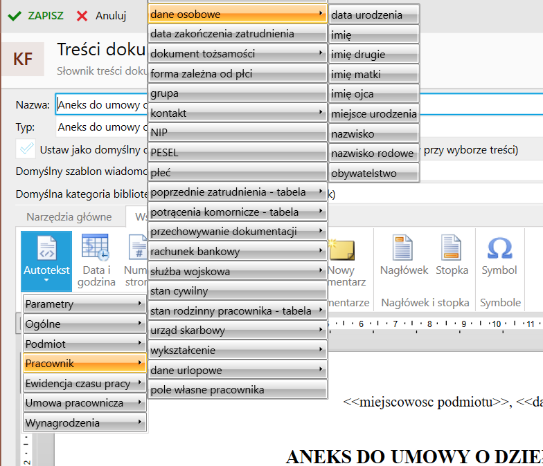Expand the kontakt submenu
Screen dimensions: 543x466
click(238, 113)
